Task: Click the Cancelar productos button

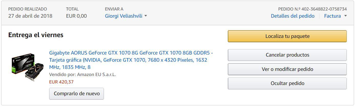Action: pyautogui.click(x=287, y=55)
